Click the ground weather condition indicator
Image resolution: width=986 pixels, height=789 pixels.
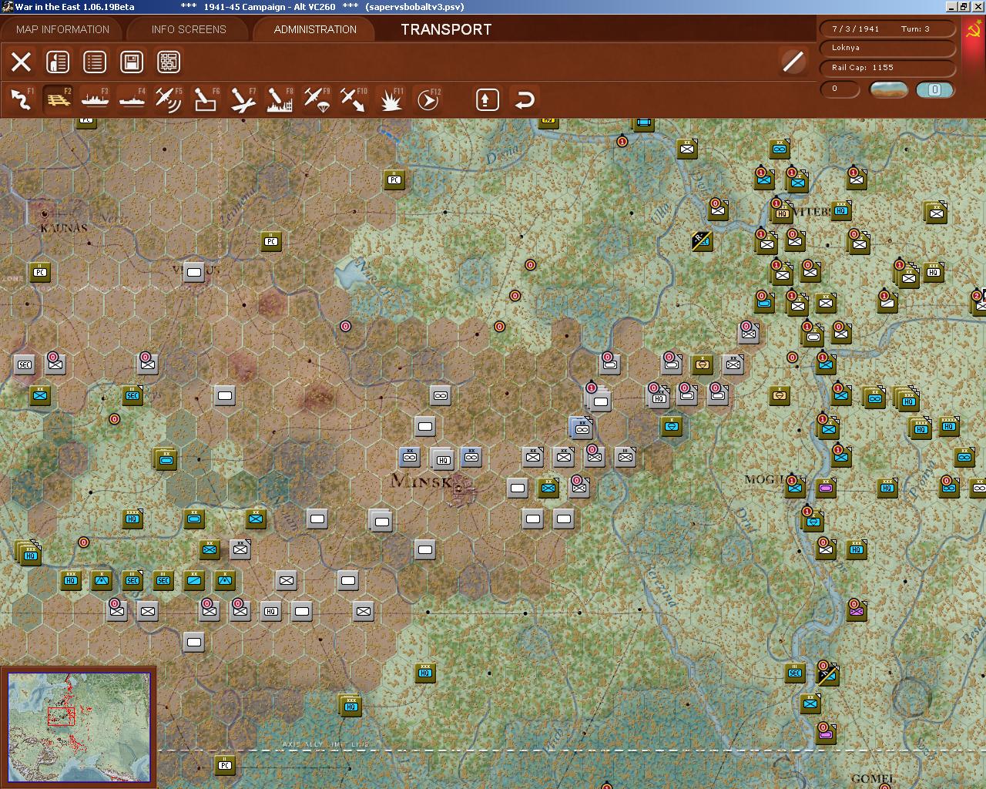tap(888, 89)
